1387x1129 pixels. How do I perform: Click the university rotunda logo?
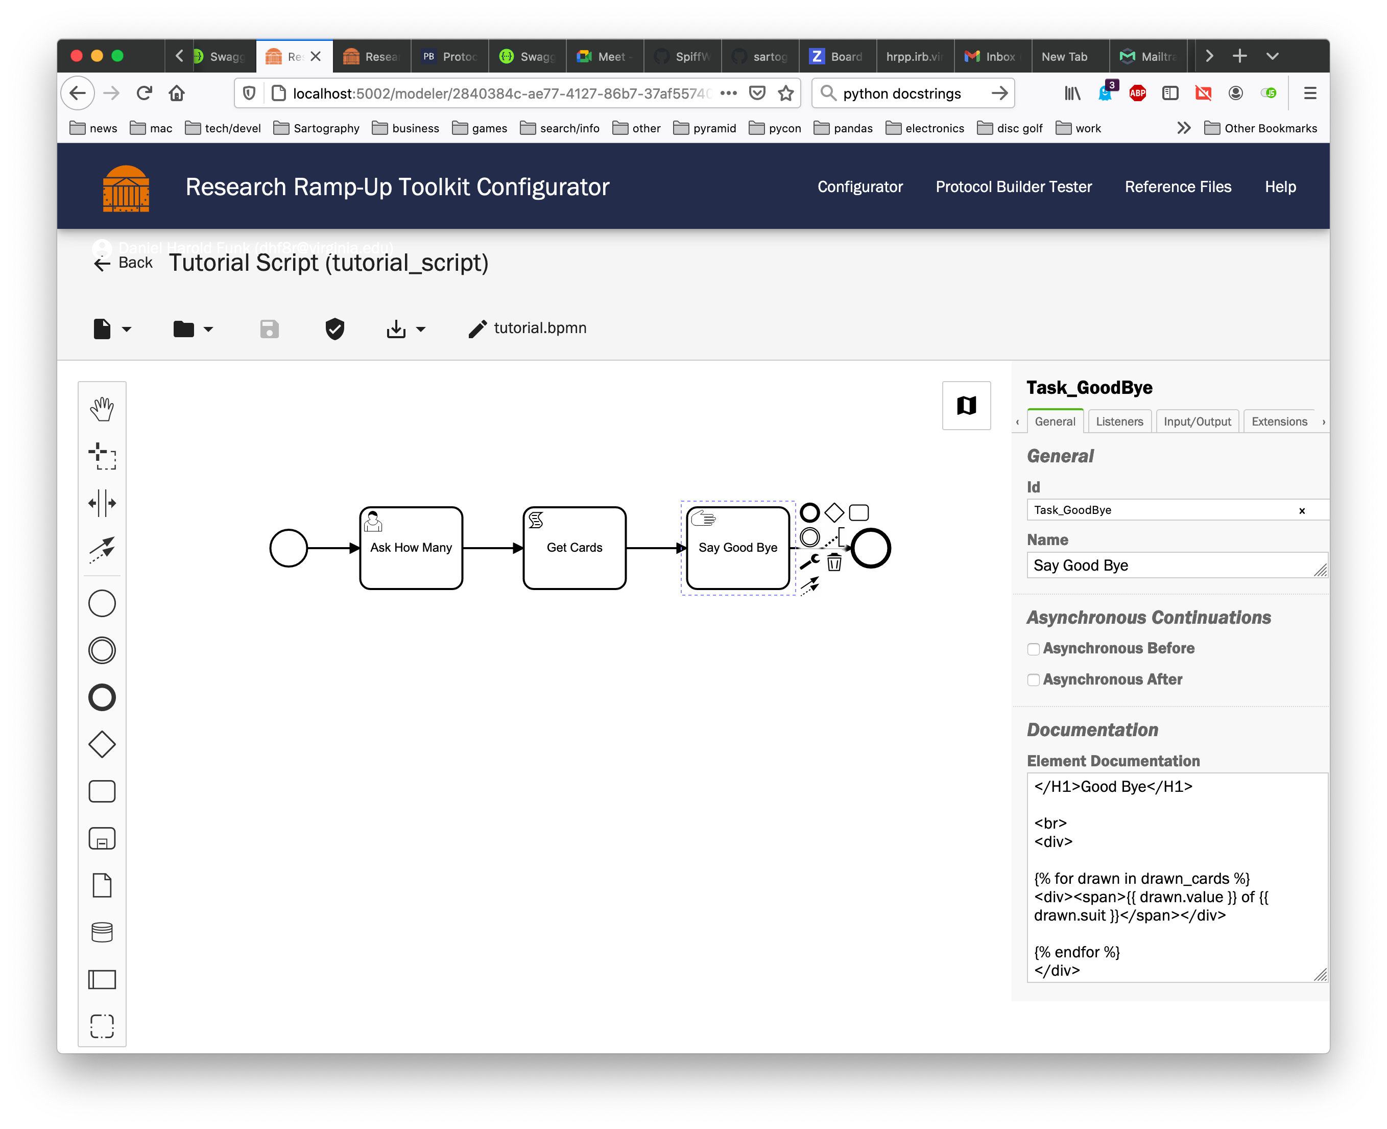tap(126, 188)
